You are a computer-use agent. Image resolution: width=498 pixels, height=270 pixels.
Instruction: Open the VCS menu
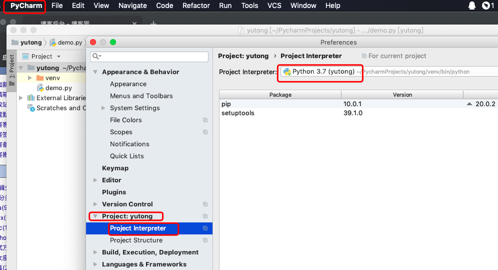pos(274,6)
